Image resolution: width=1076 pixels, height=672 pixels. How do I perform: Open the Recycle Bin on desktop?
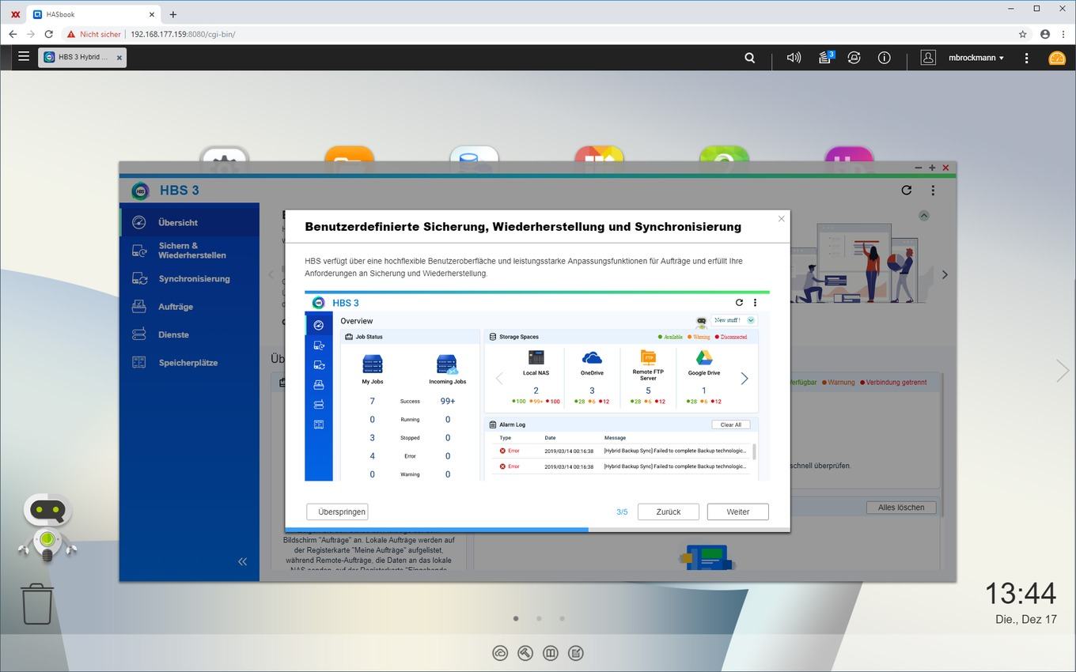tap(37, 604)
